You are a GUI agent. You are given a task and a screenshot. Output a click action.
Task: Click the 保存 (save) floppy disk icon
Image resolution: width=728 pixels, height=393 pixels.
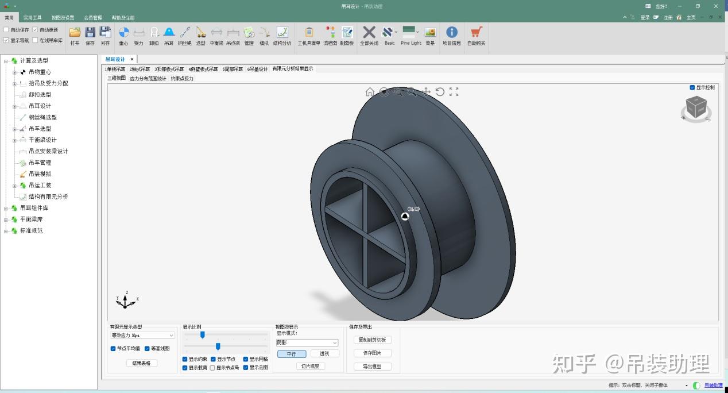point(90,33)
